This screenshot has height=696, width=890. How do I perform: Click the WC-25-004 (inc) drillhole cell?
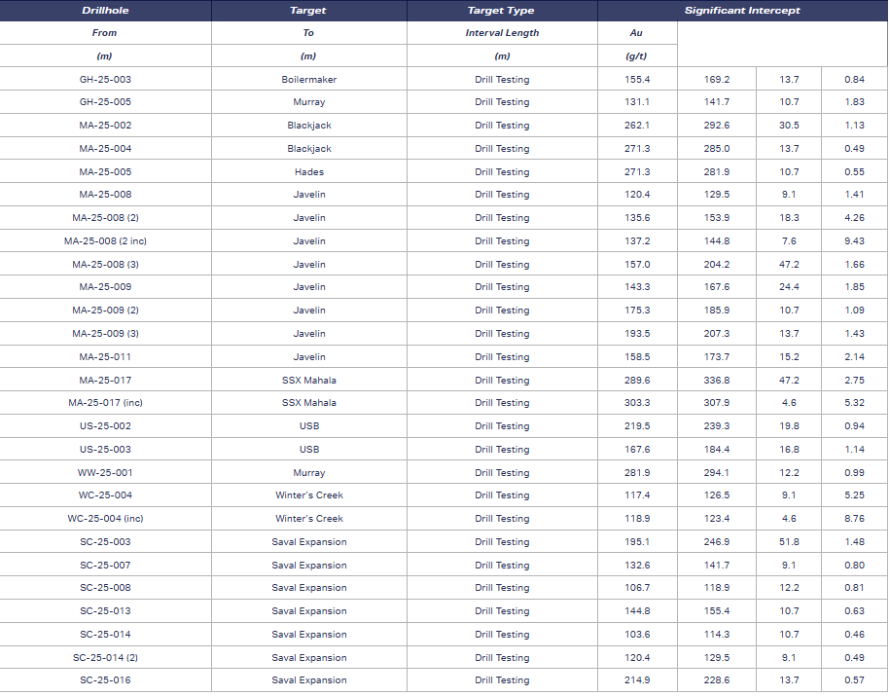[x=105, y=519]
